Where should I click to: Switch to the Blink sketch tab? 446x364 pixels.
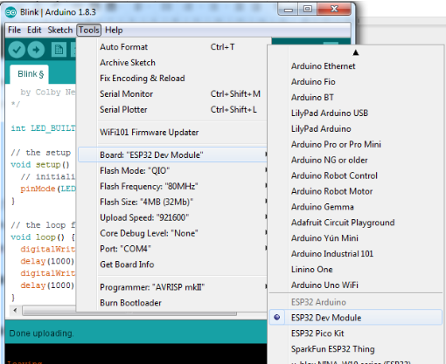click(x=30, y=74)
